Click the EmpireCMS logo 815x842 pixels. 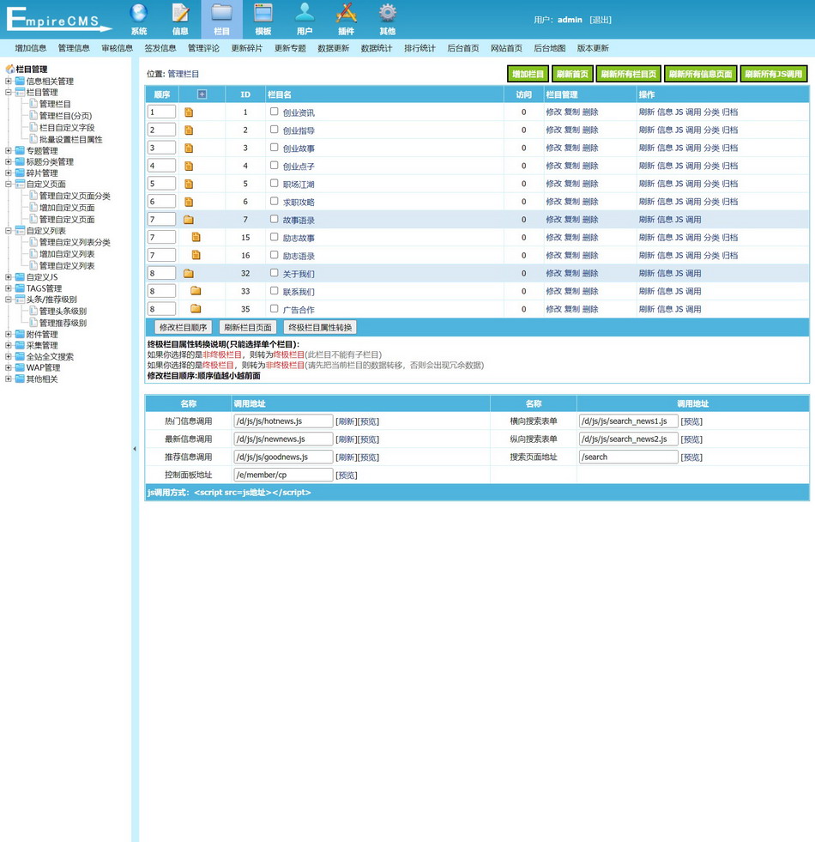pyautogui.click(x=58, y=20)
